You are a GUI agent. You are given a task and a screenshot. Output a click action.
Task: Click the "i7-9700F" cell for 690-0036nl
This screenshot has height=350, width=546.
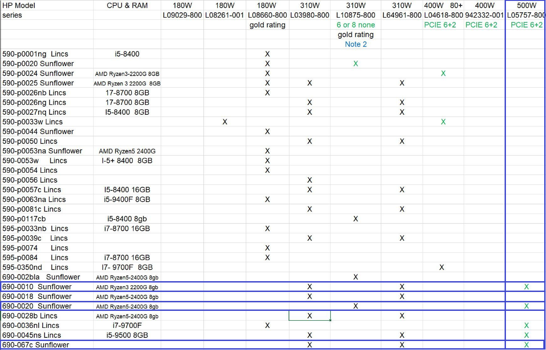126,325
